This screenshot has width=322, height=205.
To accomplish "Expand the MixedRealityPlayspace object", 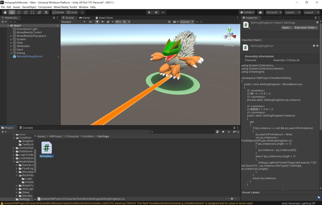I will 11,36.
